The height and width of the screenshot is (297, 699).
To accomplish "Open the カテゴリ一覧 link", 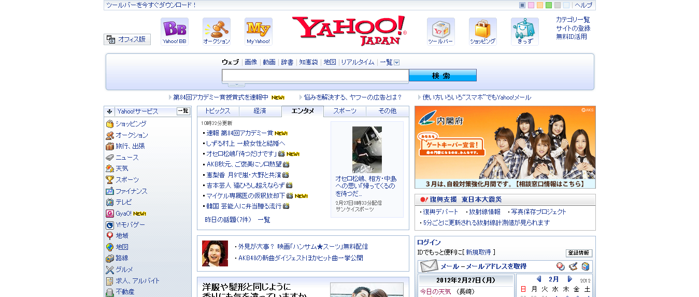I will (573, 20).
